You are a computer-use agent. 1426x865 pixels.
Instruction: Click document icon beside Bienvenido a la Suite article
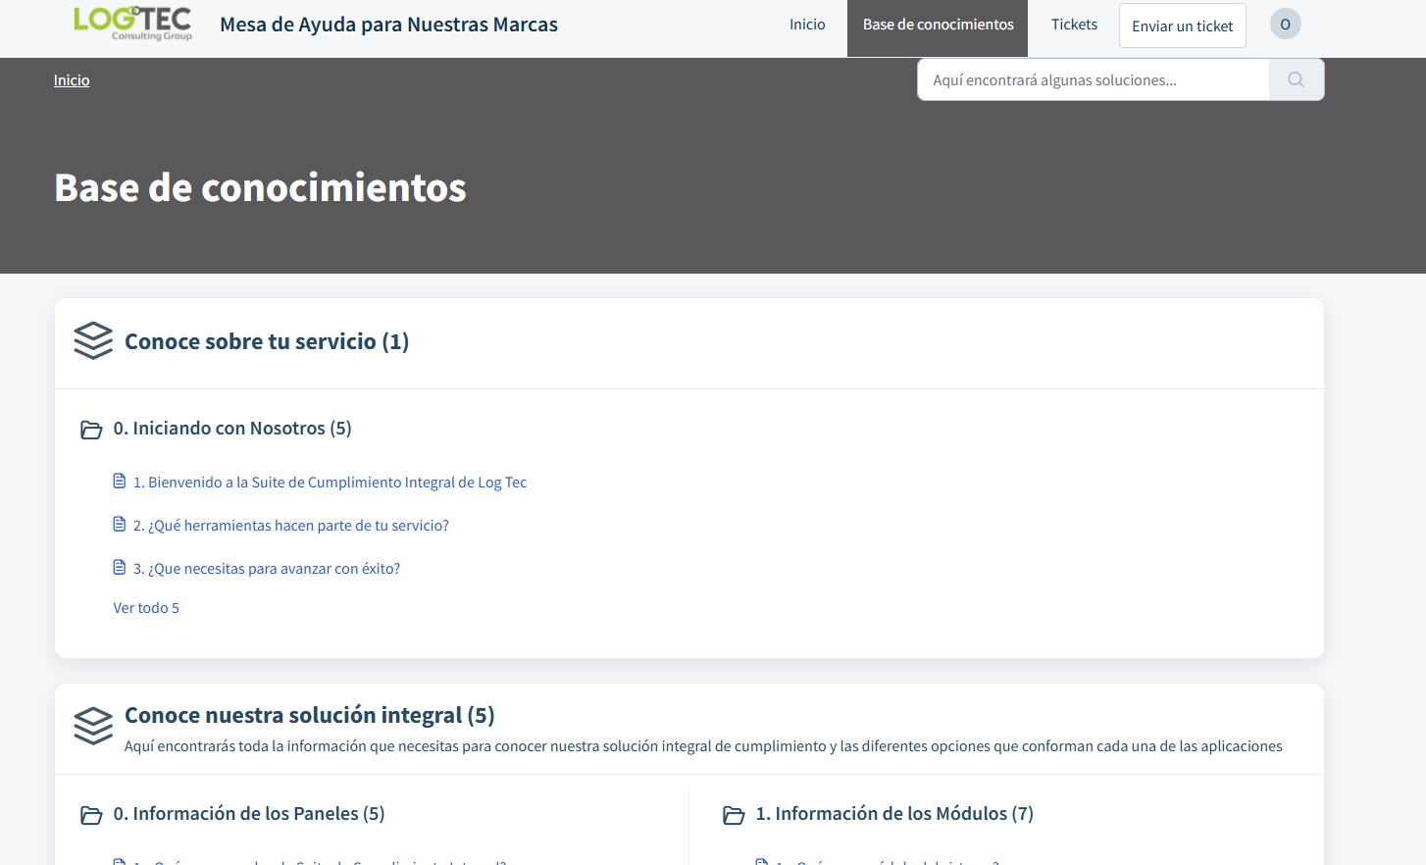[x=120, y=481]
